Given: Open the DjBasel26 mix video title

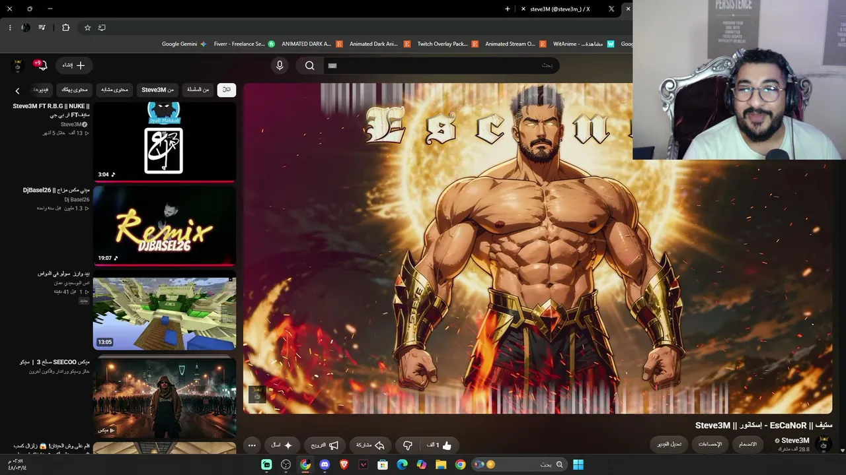Looking at the screenshot, I should coord(56,190).
